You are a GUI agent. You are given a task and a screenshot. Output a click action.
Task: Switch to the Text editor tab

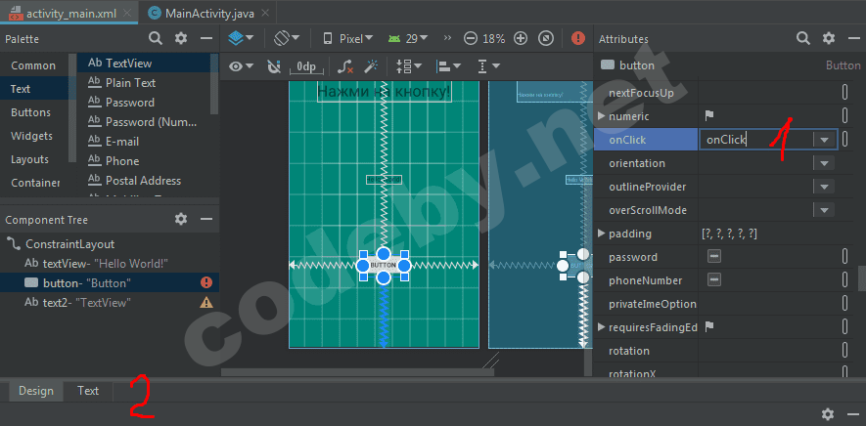pos(88,391)
